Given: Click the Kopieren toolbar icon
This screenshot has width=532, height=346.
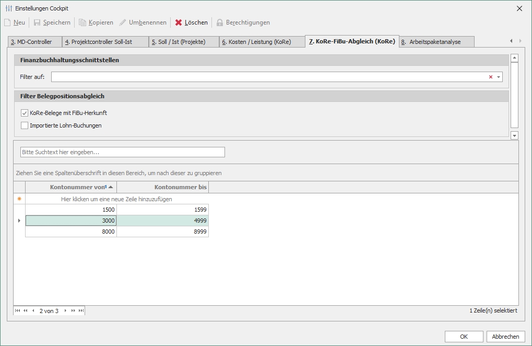Looking at the screenshot, I should point(82,22).
